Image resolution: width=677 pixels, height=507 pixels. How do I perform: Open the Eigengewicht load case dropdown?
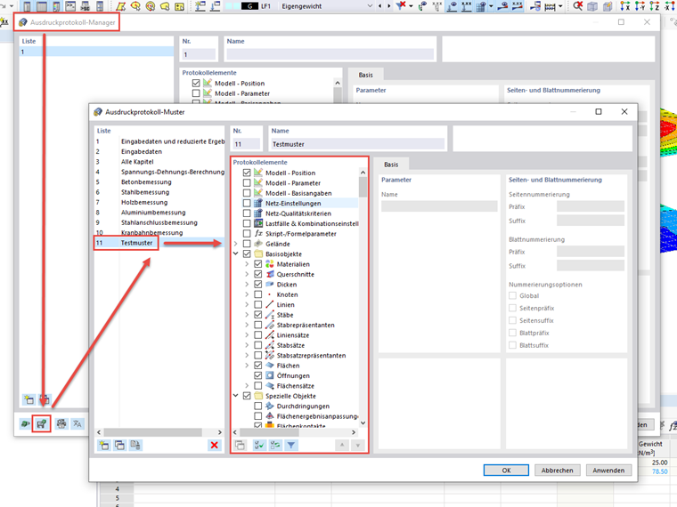[x=370, y=6]
